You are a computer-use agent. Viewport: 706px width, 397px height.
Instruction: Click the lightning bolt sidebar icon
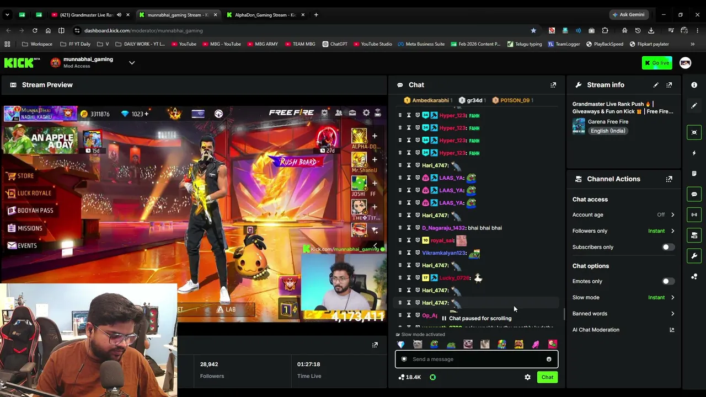click(x=694, y=153)
